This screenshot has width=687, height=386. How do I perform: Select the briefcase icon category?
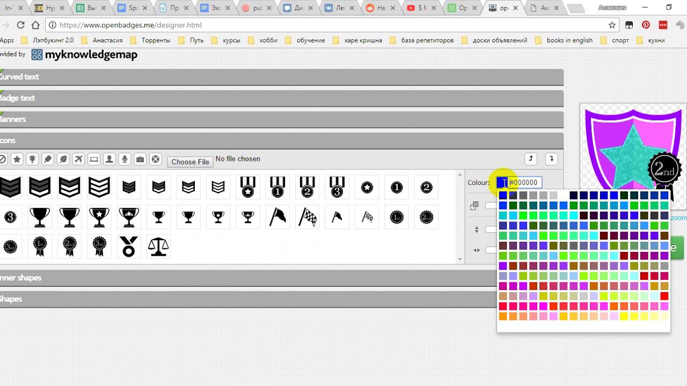(x=140, y=159)
